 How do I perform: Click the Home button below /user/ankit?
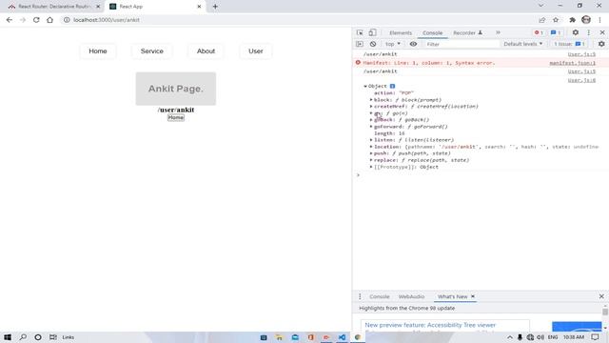(176, 117)
